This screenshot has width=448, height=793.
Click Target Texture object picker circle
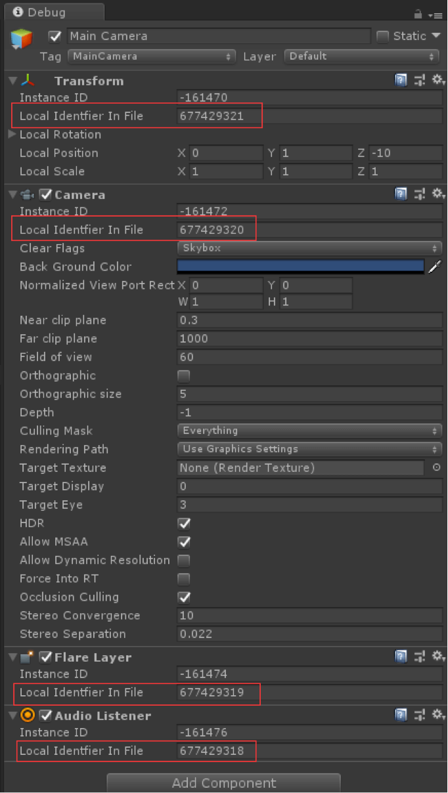click(437, 468)
